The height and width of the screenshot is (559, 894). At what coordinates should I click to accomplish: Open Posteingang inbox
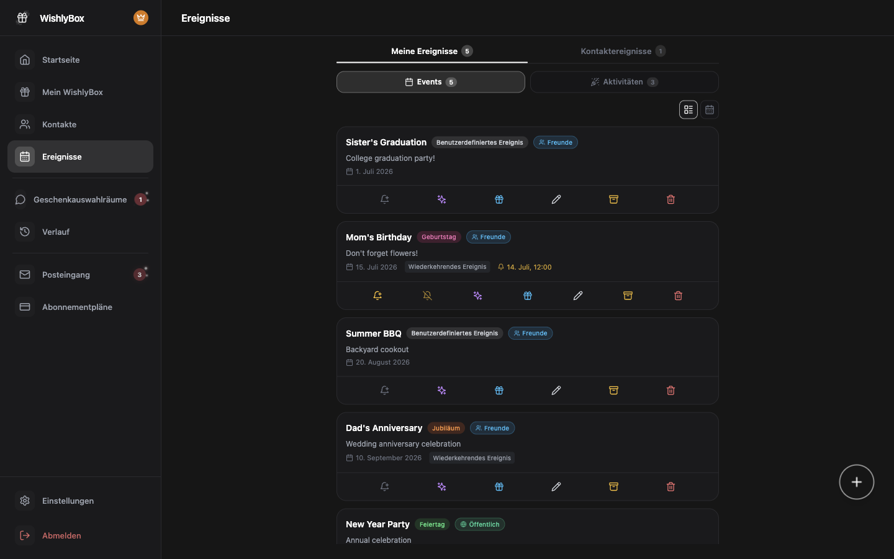point(80,275)
